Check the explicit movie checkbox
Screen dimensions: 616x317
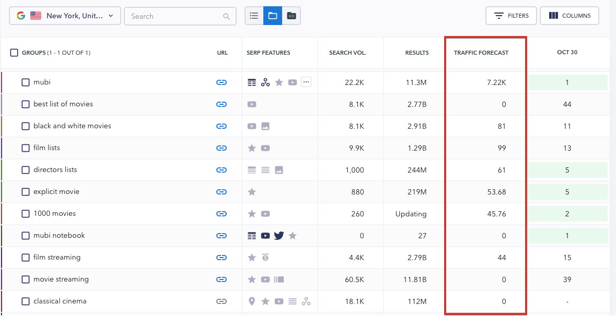(26, 192)
